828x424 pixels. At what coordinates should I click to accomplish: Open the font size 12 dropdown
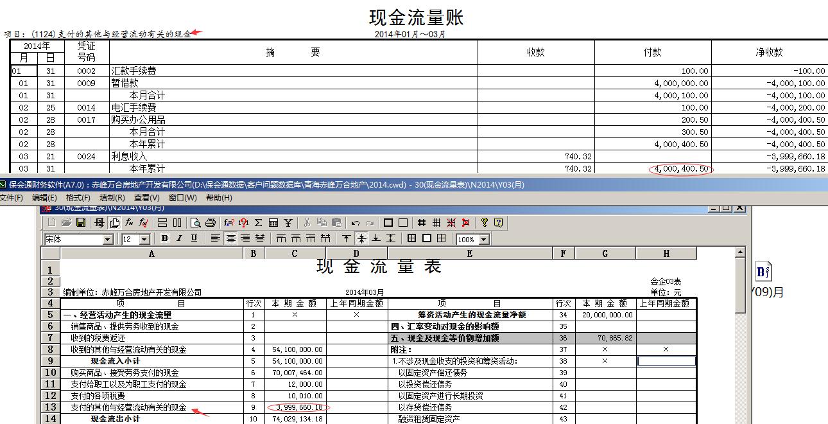[x=144, y=239]
